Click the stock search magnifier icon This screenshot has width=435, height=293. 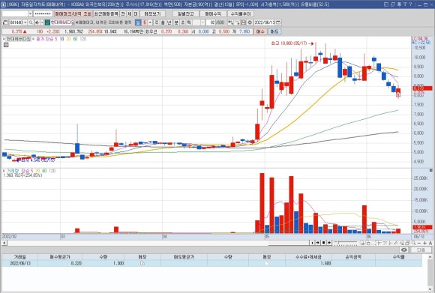click(x=31, y=22)
